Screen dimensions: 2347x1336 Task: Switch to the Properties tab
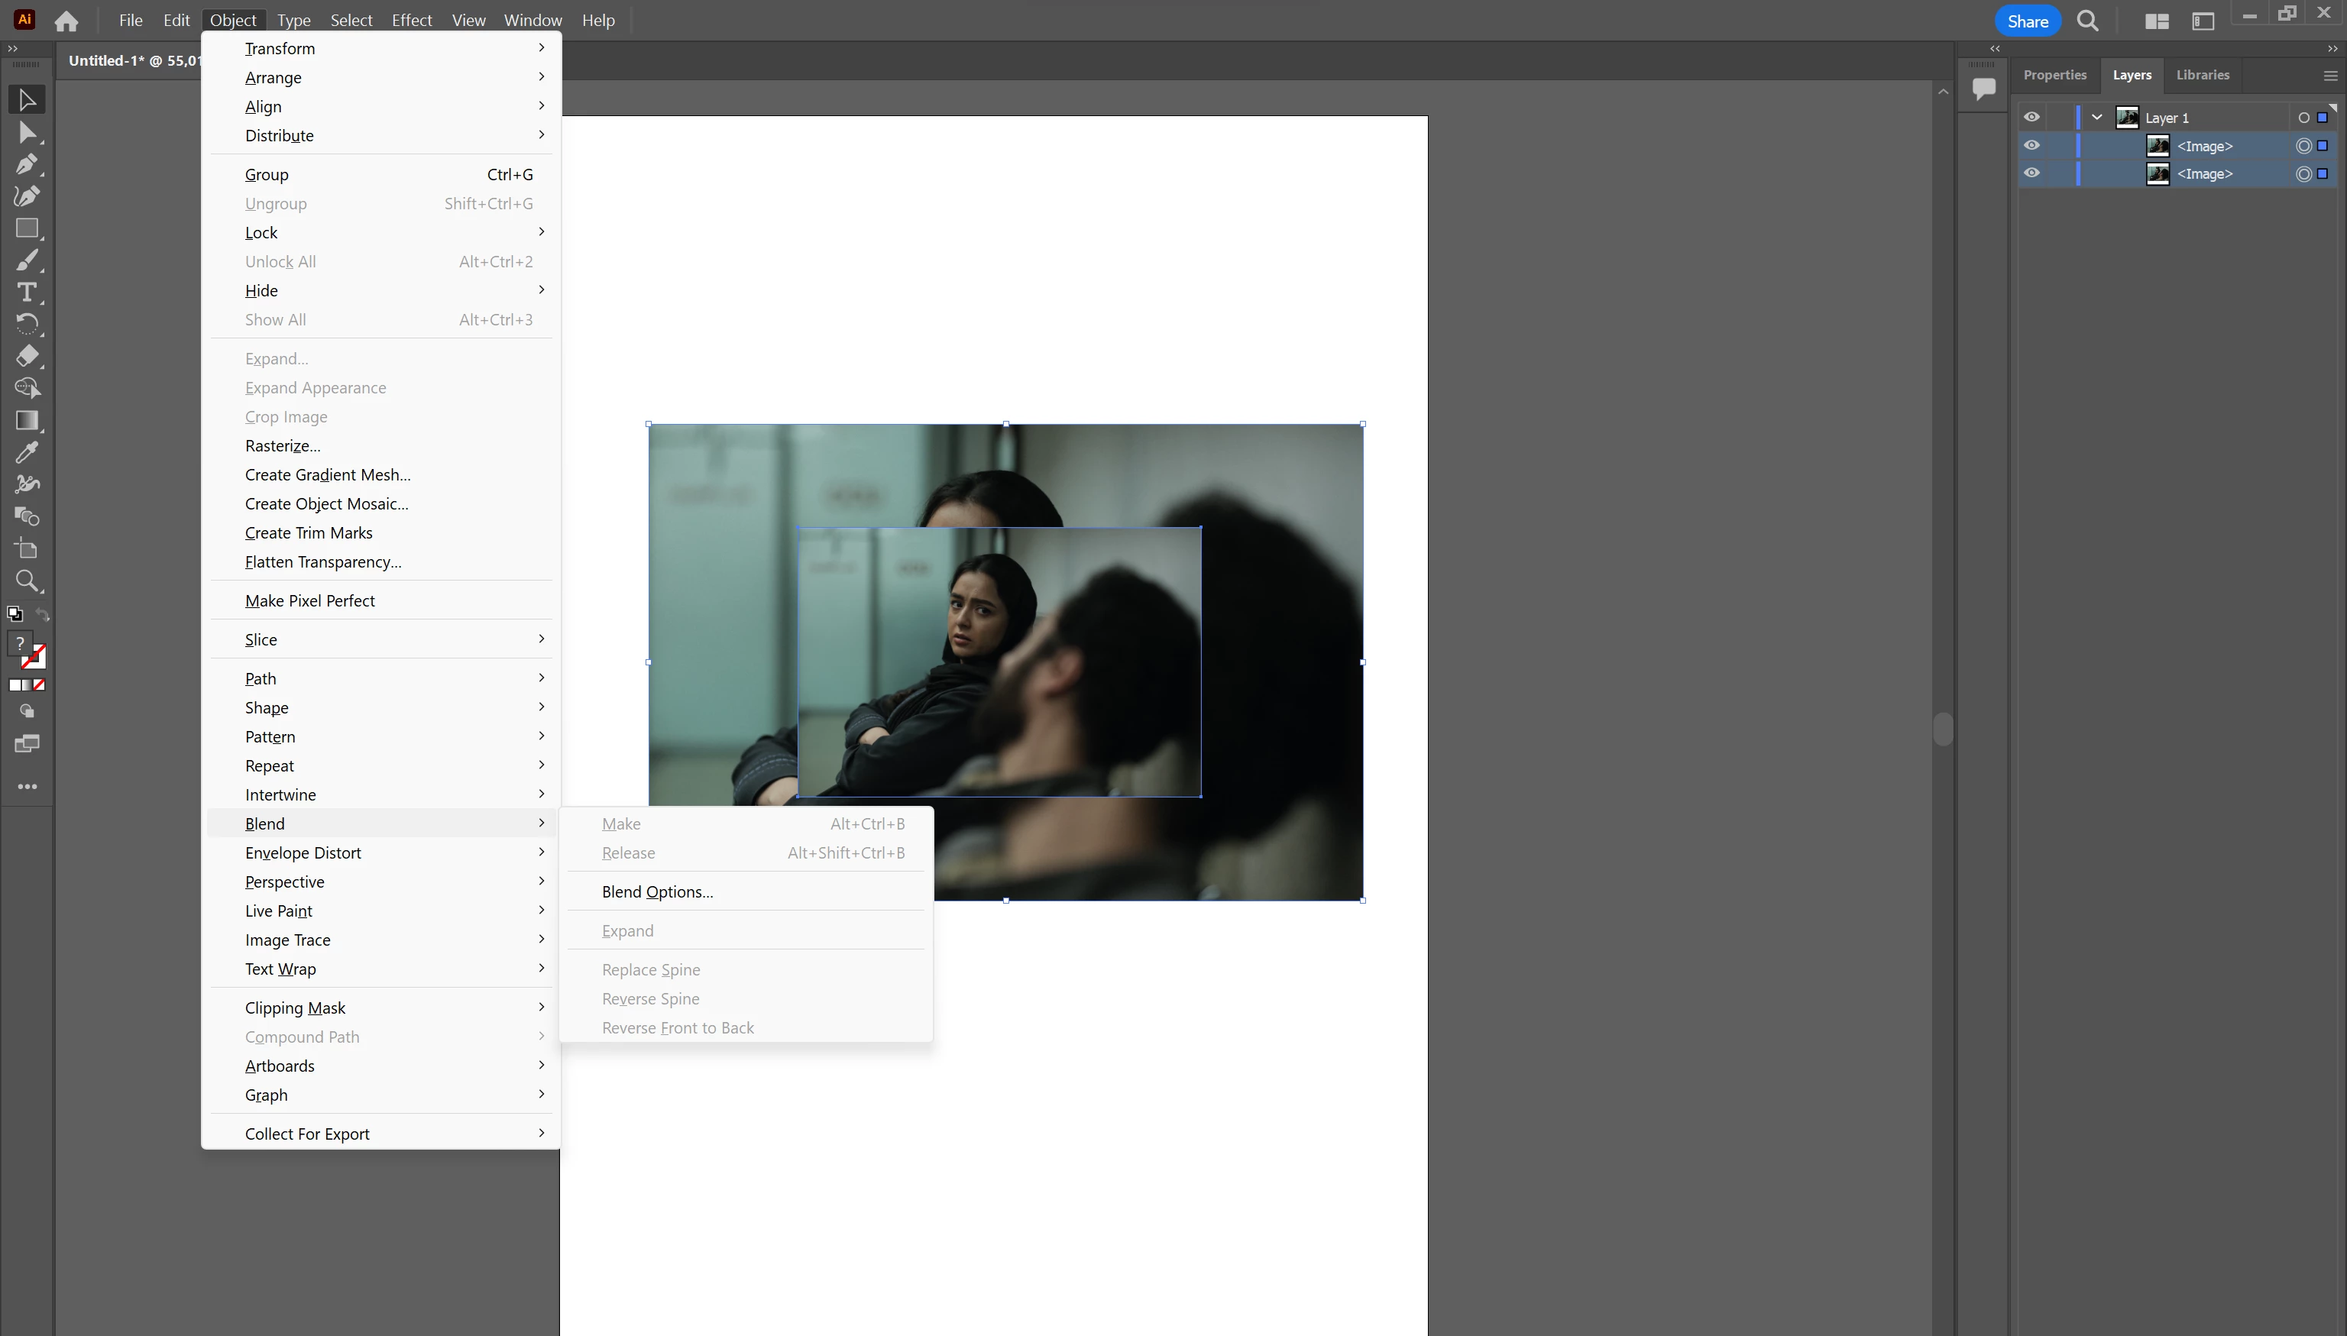pos(2054,76)
